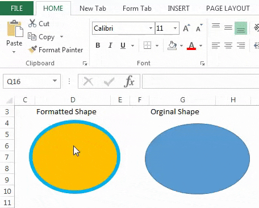Toggle highlighted Bottom Align icon
Image resolution: width=259 pixels, height=208 pixels.
[241, 28]
